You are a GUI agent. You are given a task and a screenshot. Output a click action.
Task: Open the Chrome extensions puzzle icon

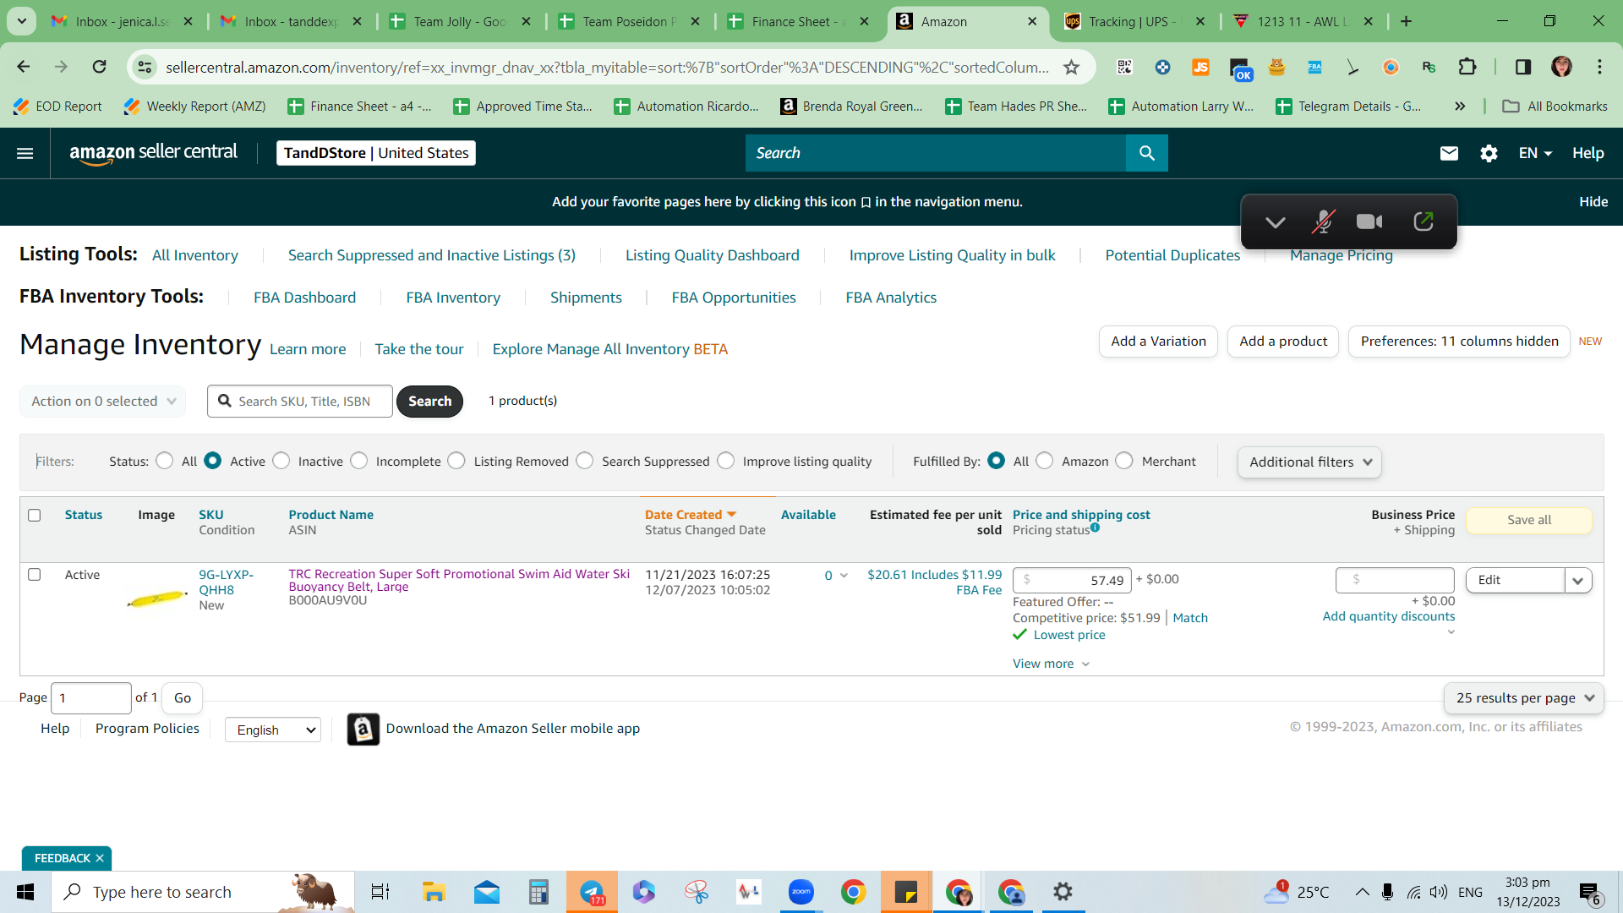point(1467,67)
